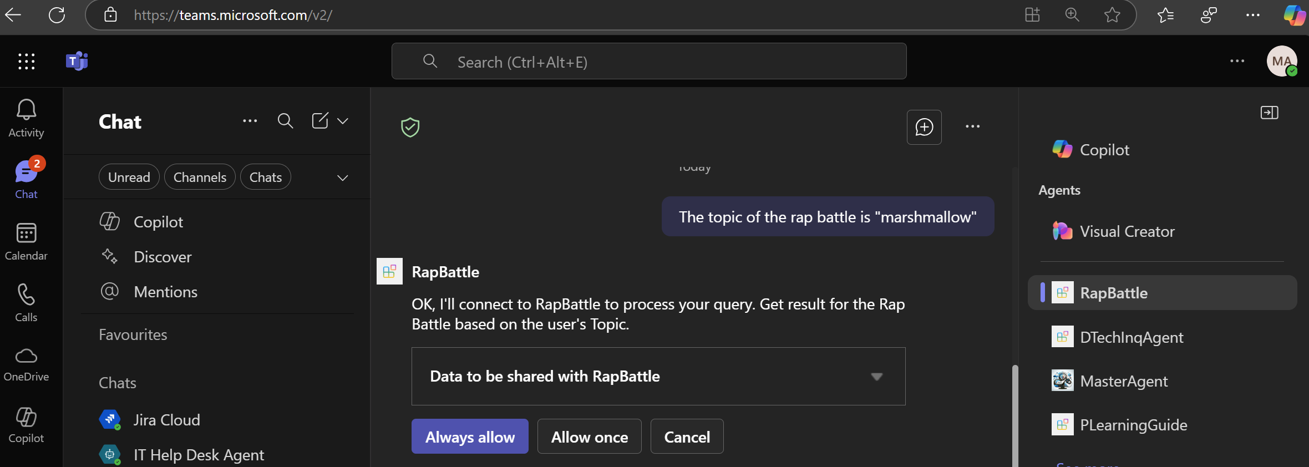Open the browser zoom magnifier icon
The height and width of the screenshot is (467, 1309).
1072,14
